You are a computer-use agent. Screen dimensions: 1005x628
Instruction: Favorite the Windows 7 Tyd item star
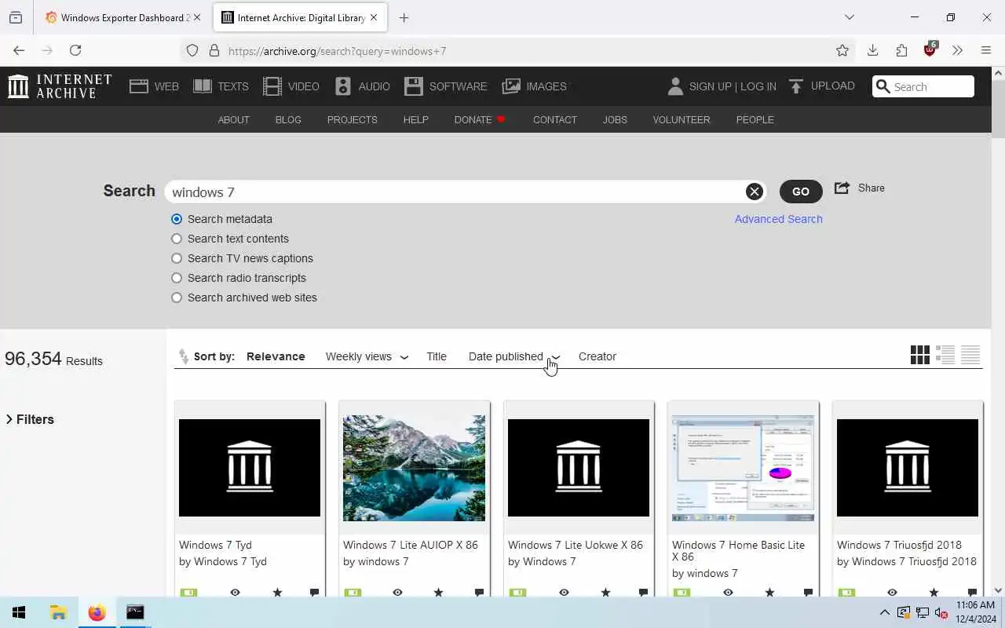point(277,592)
